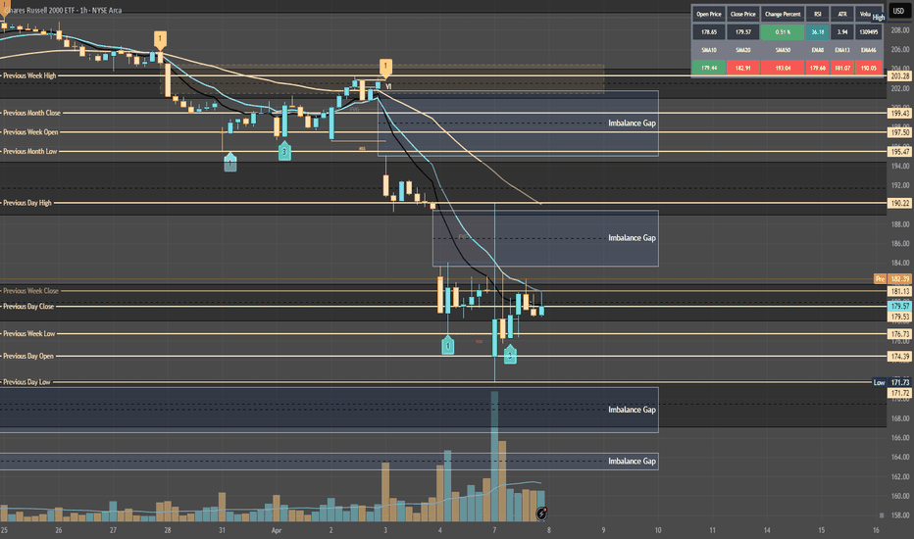The height and width of the screenshot is (539, 914).
Task: Click the SMA50 label in the stats table
Action: click(783, 50)
